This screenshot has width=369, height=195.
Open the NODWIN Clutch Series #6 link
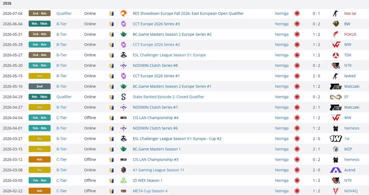[155, 128]
